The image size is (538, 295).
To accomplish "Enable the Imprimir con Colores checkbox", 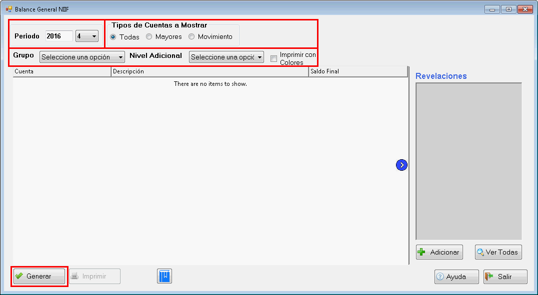I will coord(273,59).
